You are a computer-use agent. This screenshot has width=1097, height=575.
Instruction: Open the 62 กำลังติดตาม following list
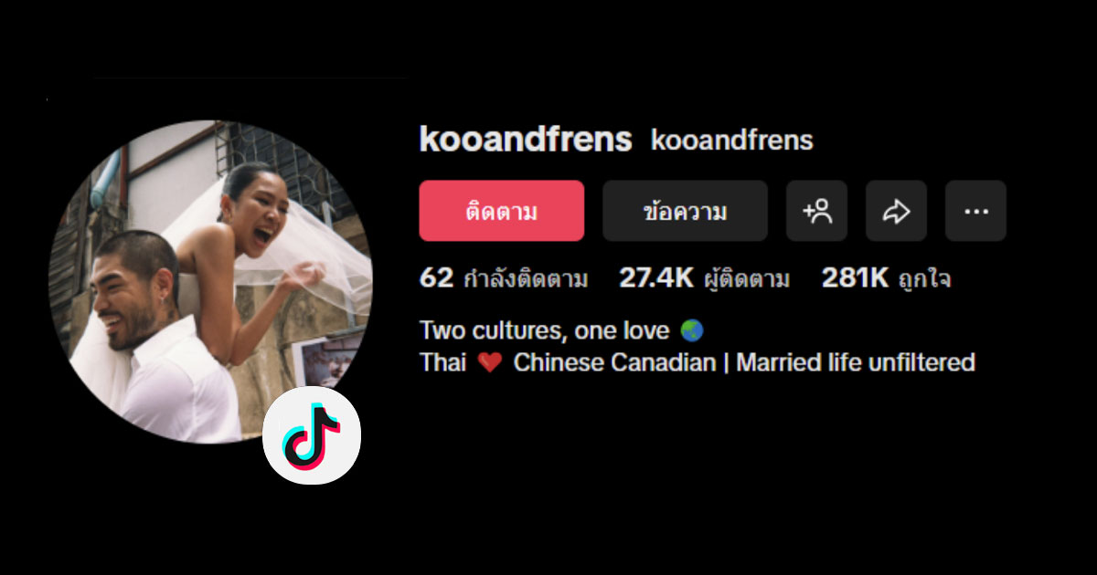click(504, 278)
